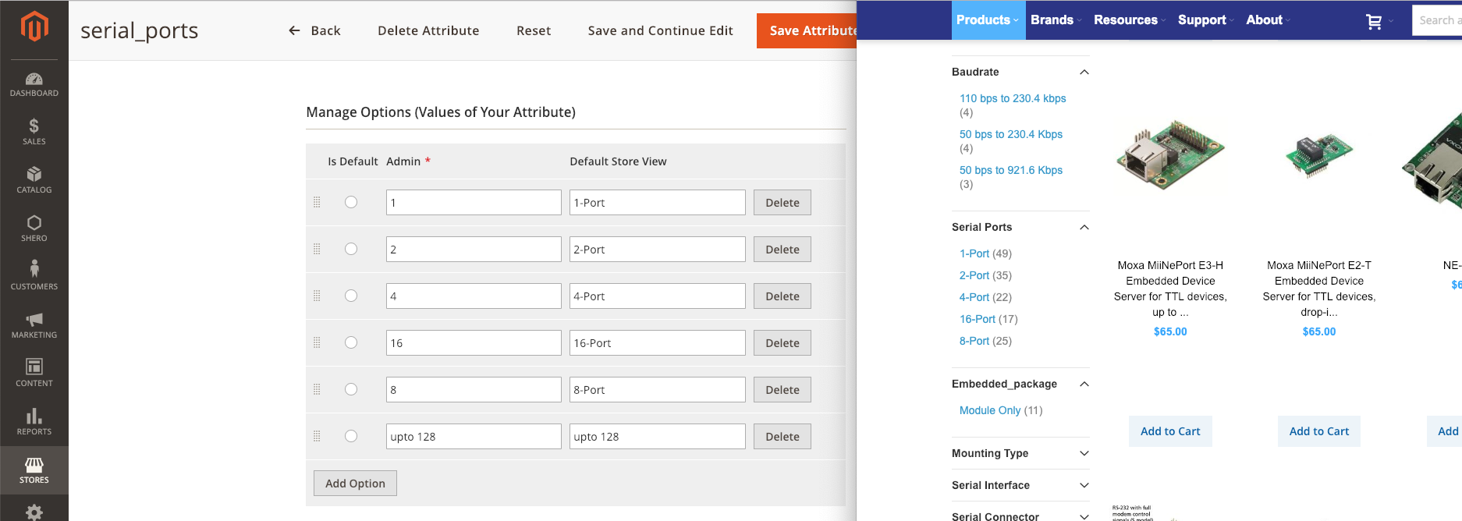Set option 2 as default
The image size is (1462, 521).
pos(351,249)
